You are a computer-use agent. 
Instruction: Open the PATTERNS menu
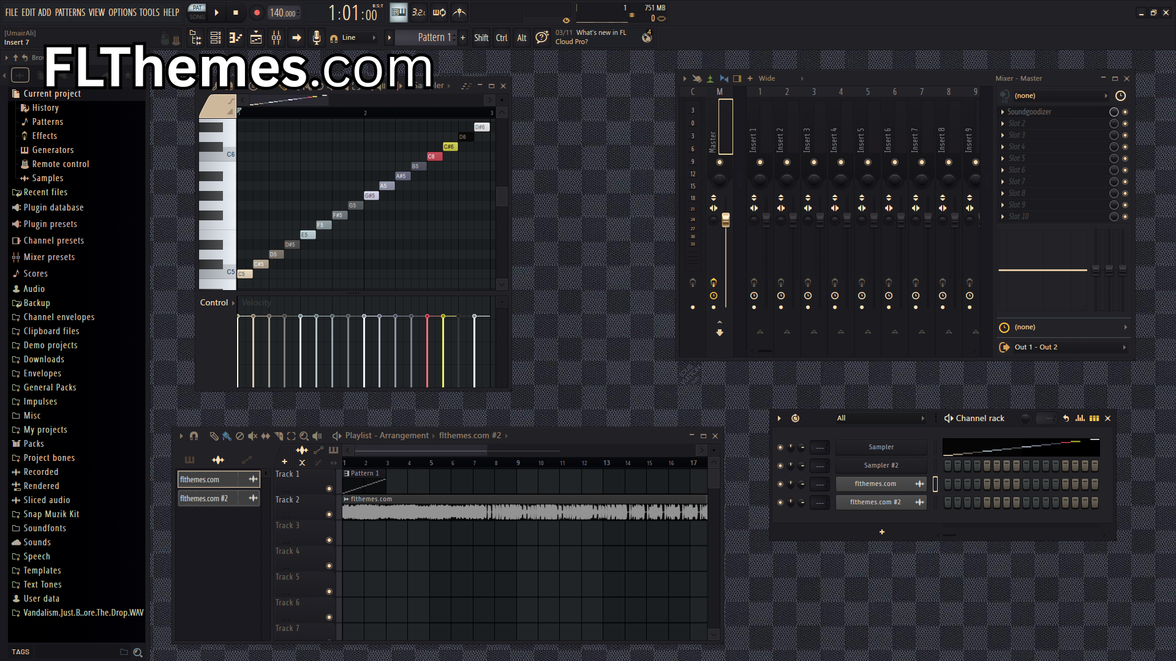pyautogui.click(x=70, y=12)
